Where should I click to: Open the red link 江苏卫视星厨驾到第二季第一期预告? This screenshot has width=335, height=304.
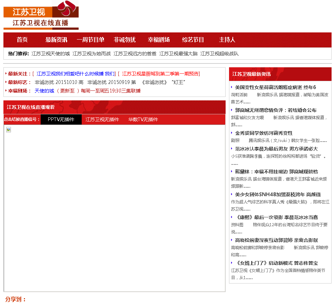160,74
